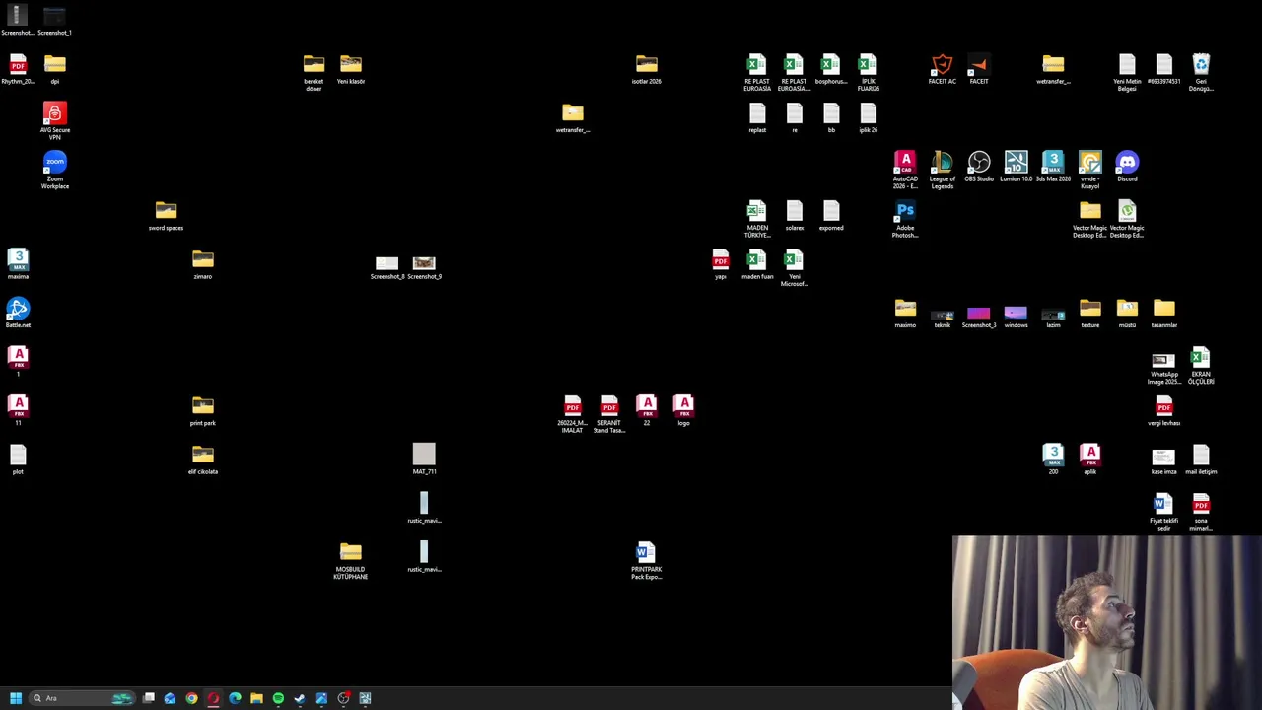Open MOSBUILD KÜTÜPHANE folder

tap(351, 560)
